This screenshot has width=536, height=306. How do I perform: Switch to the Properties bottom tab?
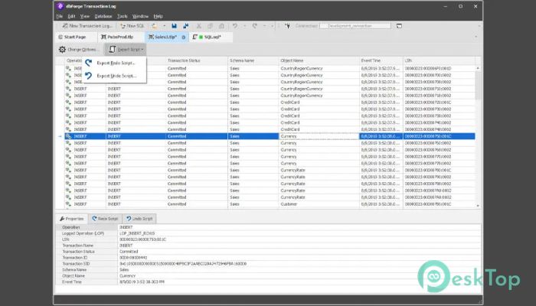[x=72, y=219]
